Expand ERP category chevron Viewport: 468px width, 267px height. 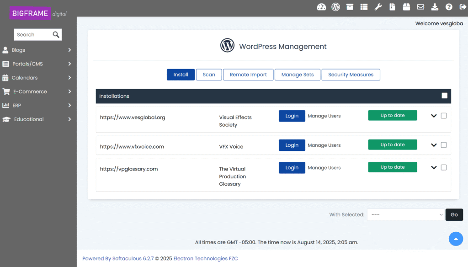69,105
